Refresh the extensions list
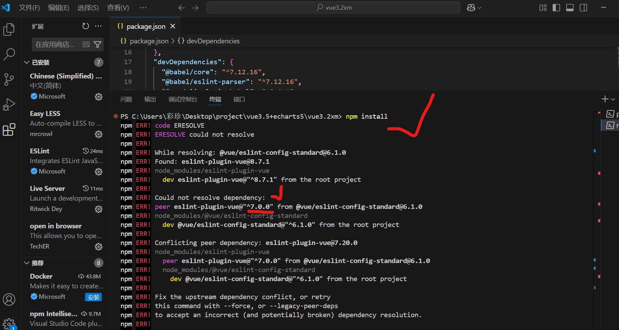Screen dimensions: 619x330 coord(85,26)
